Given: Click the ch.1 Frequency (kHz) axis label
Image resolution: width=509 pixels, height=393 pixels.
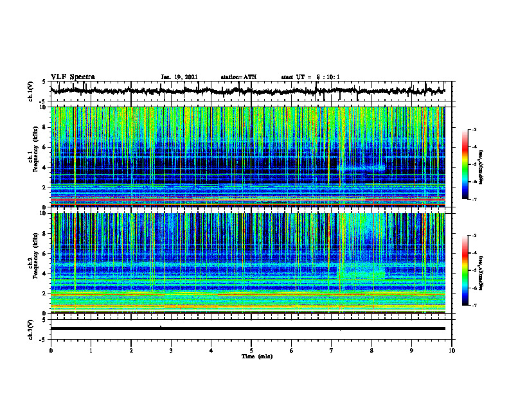Looking at the screenshot, I should [x=33, y=149].
